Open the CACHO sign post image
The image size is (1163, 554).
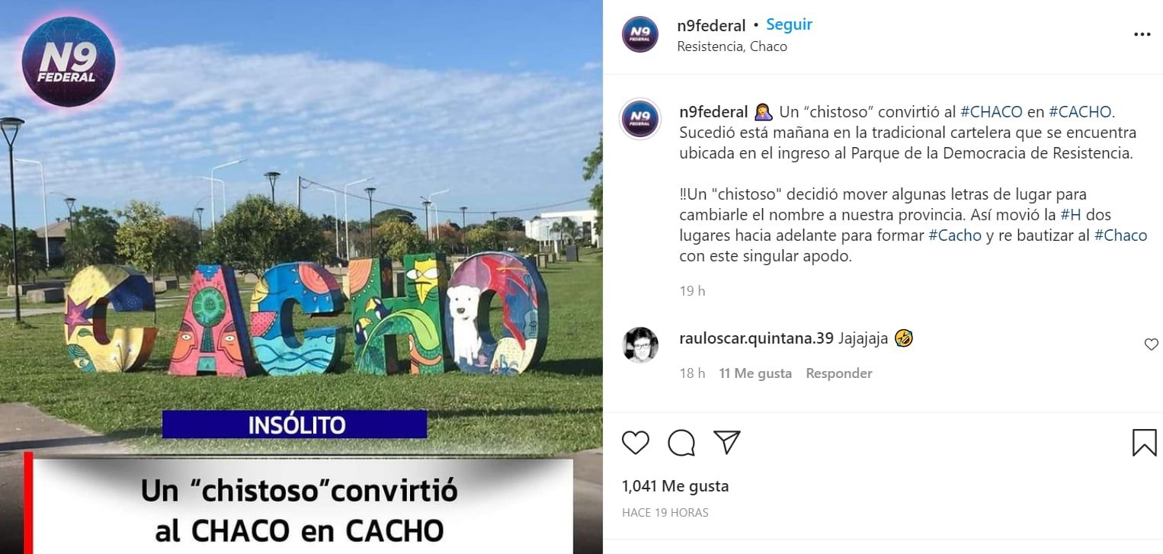[x=301, y=277]
